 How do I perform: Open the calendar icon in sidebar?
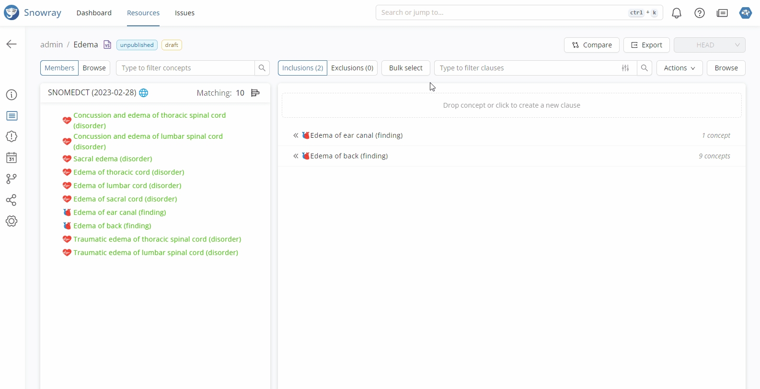point(12,158)
